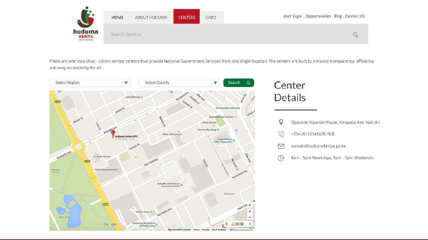
Task: Zoom out the map with the minus button
Action: click(x=250, y=217)
